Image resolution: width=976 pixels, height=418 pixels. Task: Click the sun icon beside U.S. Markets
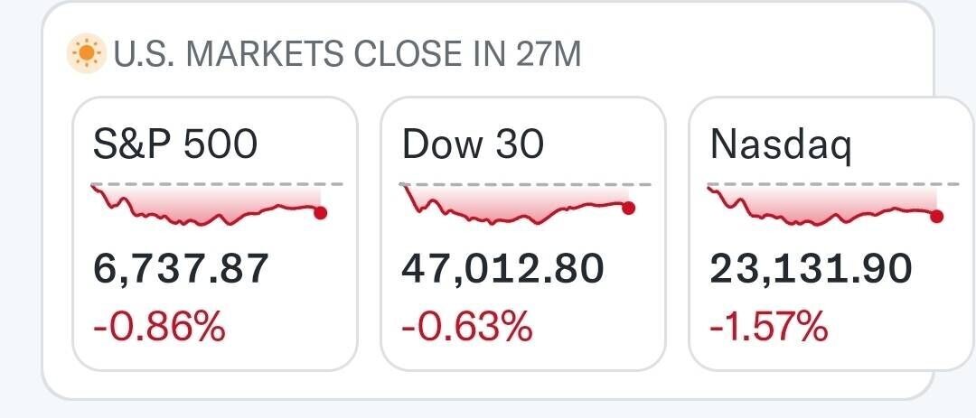(87, 55)
